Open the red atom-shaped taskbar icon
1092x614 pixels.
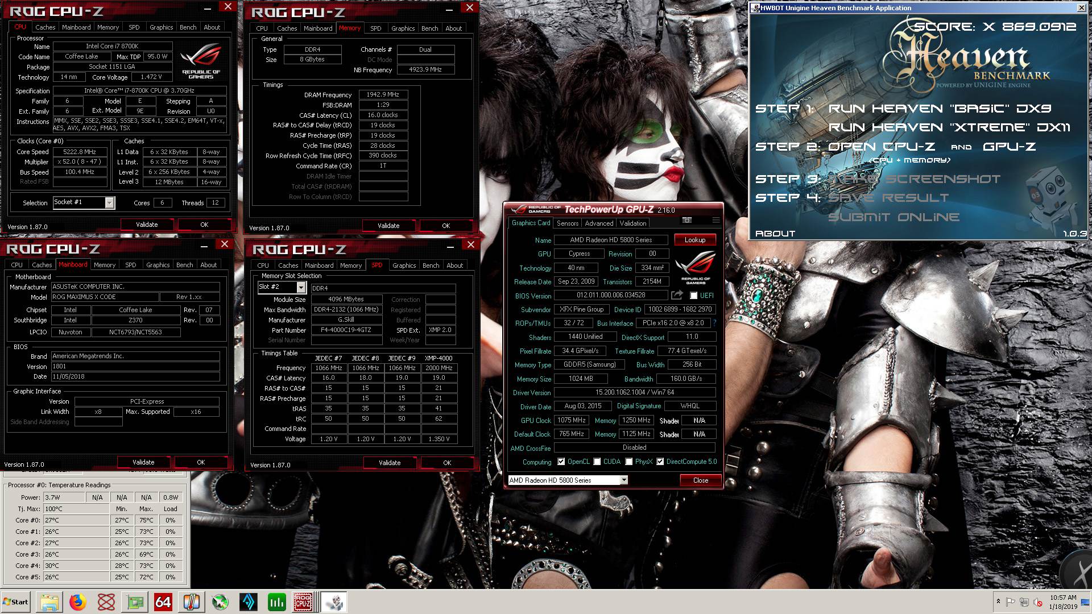click(106, 601)
